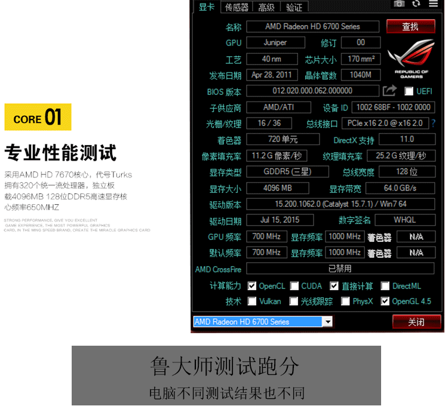Click the driver date Jul 15, 2015
Image resolution: width=445 pixels, height=409 pixels.
[280, 220]
